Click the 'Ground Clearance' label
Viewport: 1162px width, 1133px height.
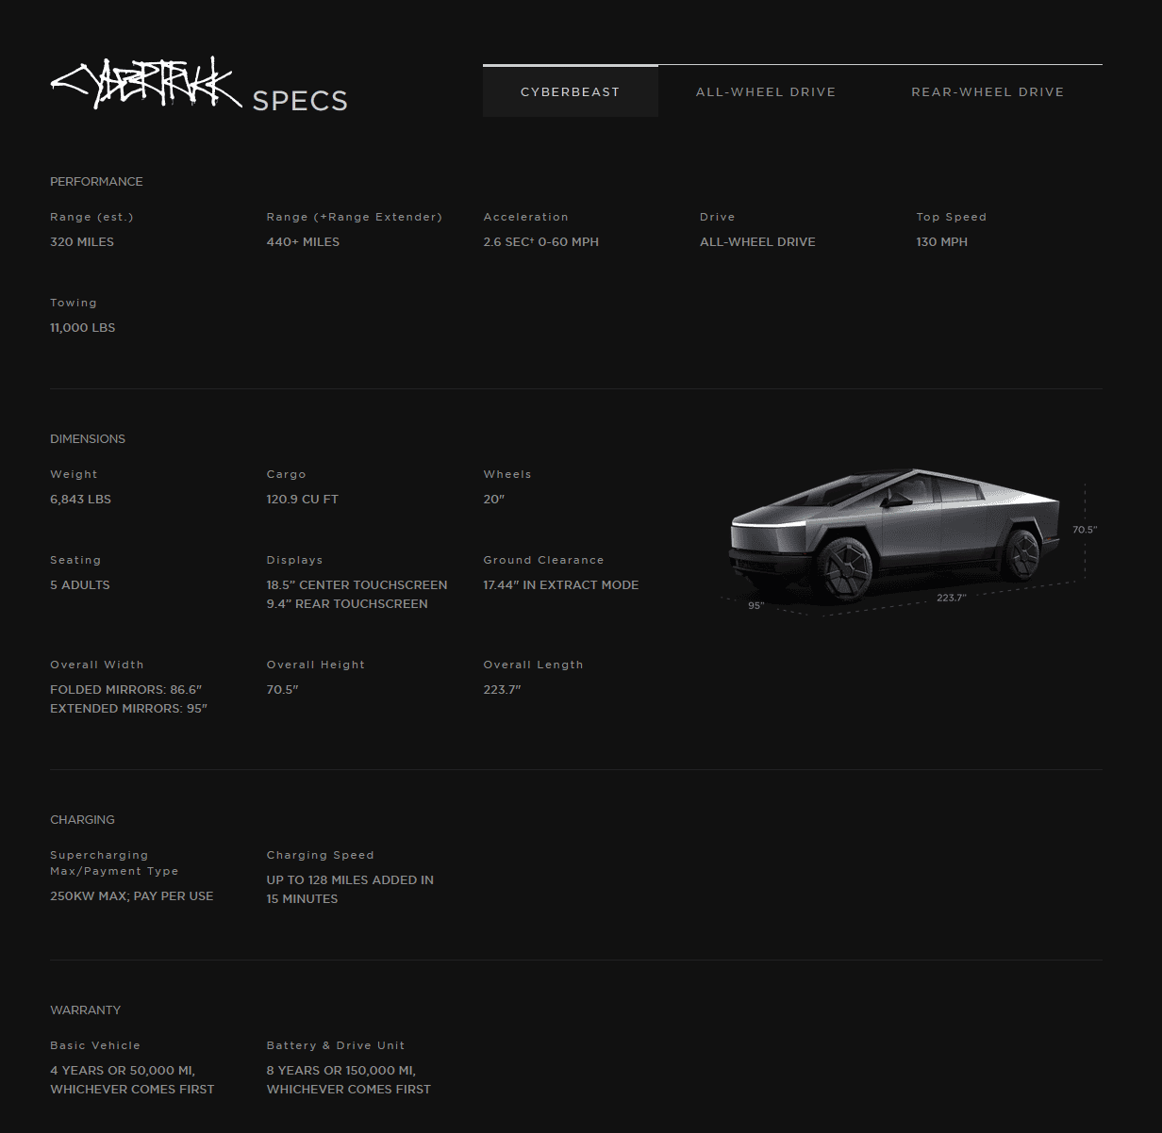point(543,560)
